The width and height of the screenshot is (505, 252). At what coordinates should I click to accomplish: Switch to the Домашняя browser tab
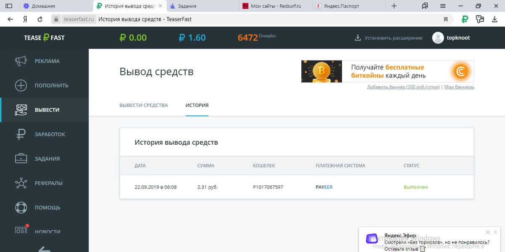(56, 6)
